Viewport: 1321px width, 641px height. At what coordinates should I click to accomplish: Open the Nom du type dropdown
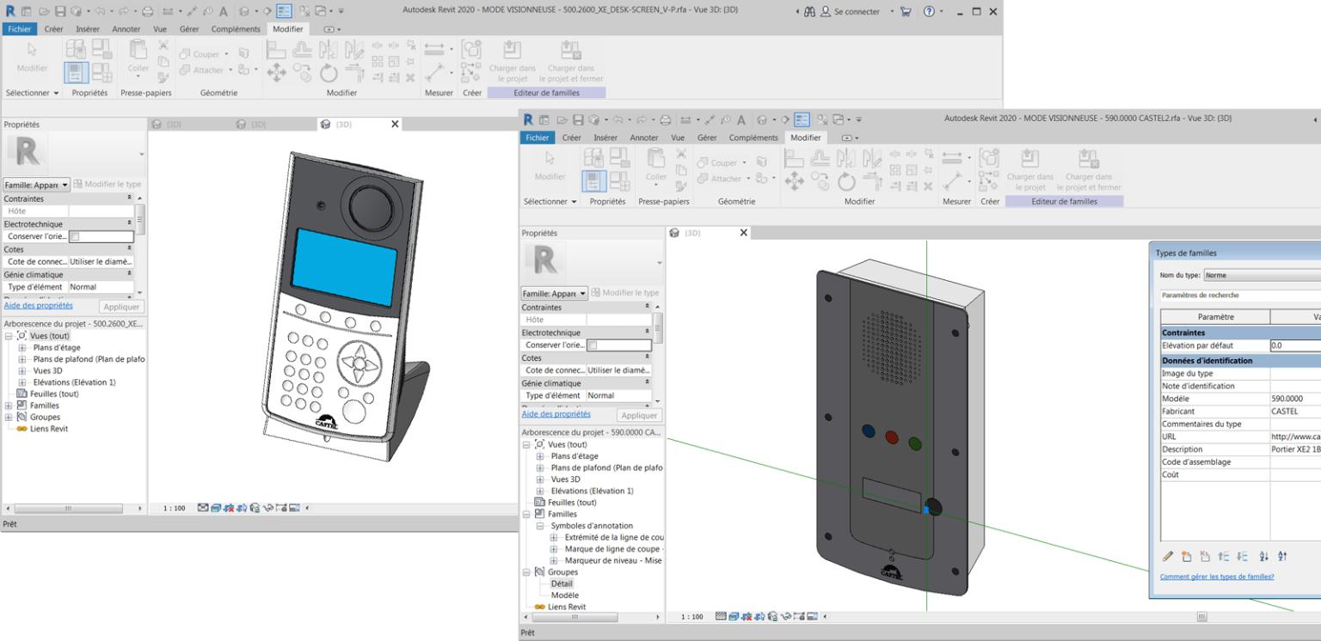[1262, 275]
